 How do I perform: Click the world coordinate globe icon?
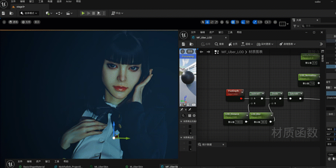pos(222,22)
